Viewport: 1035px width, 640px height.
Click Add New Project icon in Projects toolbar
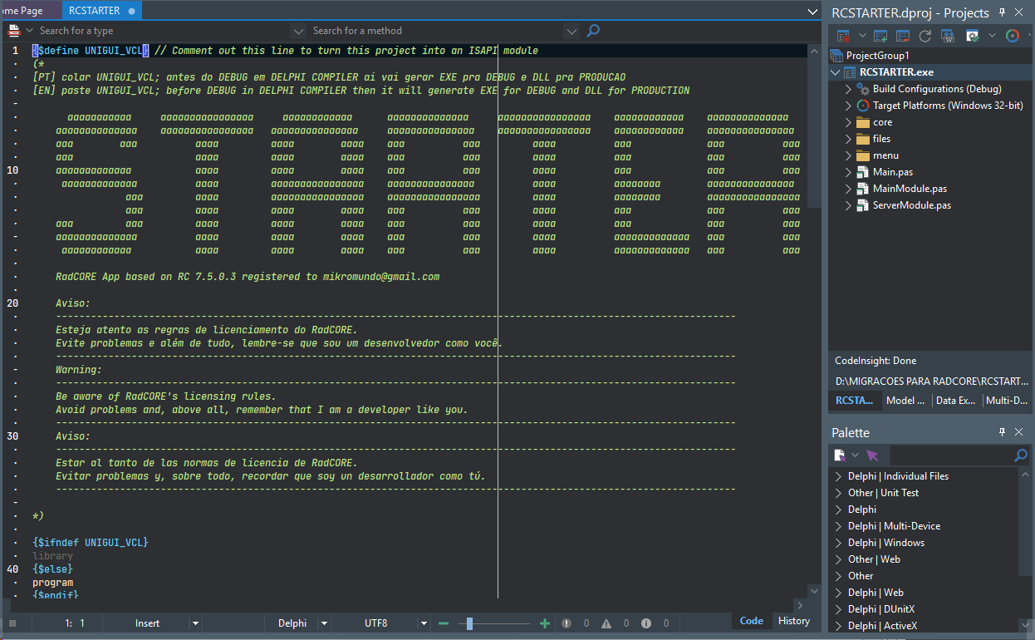tap(881, 36)
